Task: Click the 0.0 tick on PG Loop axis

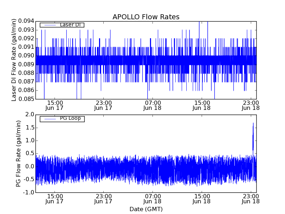Action: pos(30,167)
